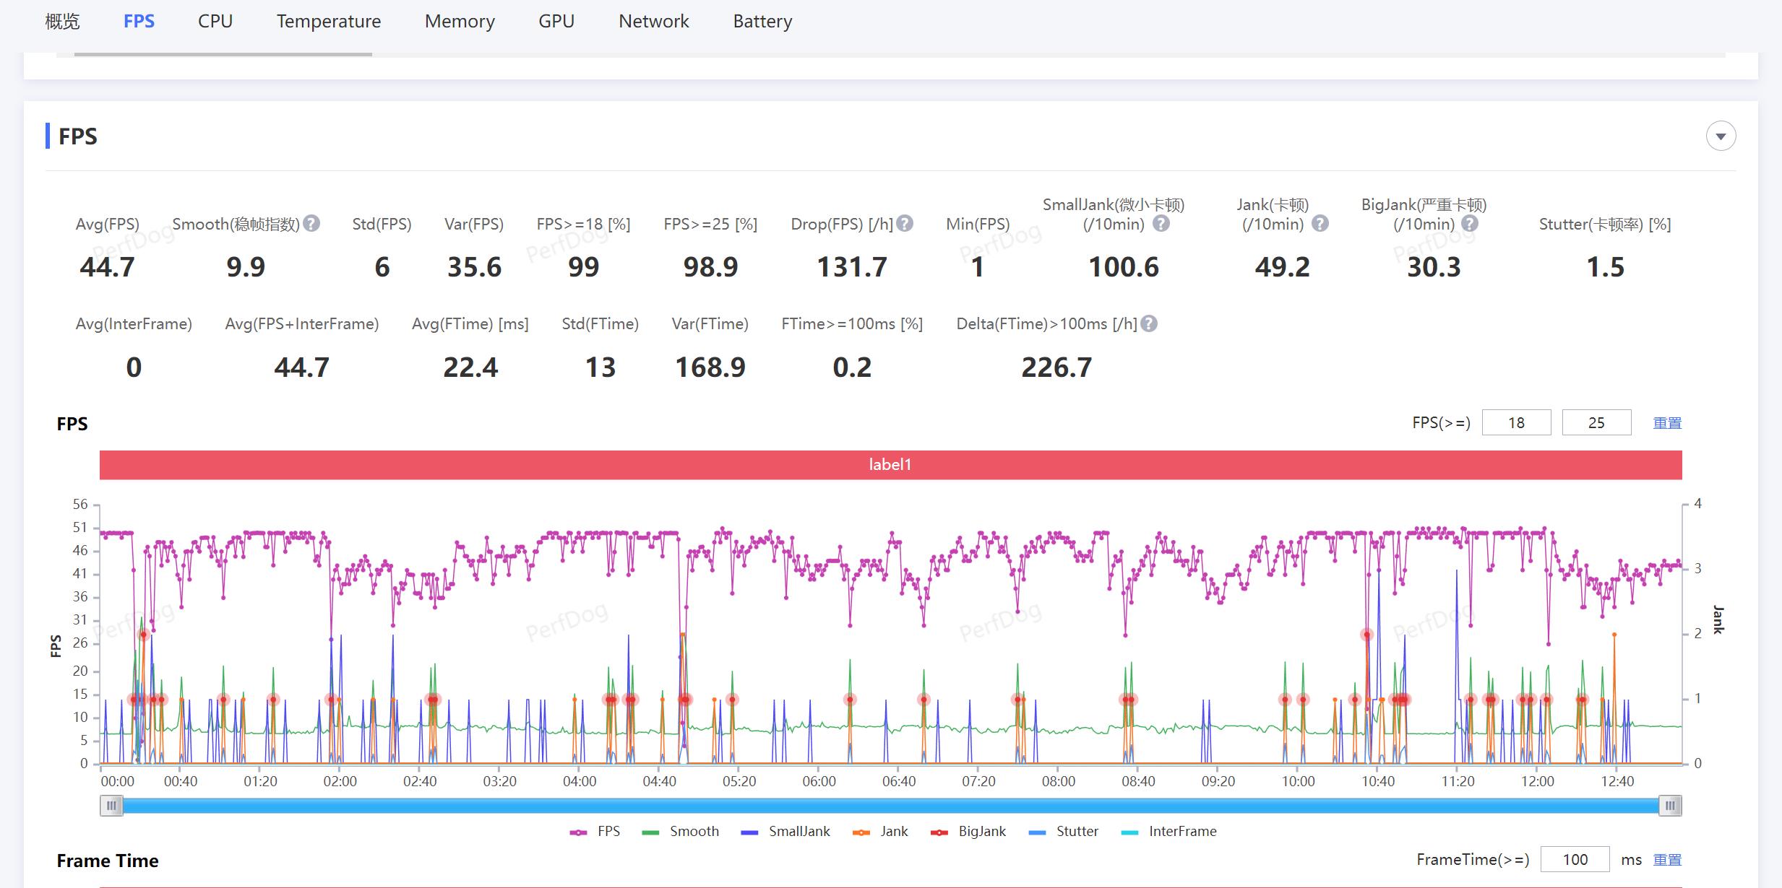
Task: Show help for BigJank(严重卡顿) metric
Action: pos(1469,224)
